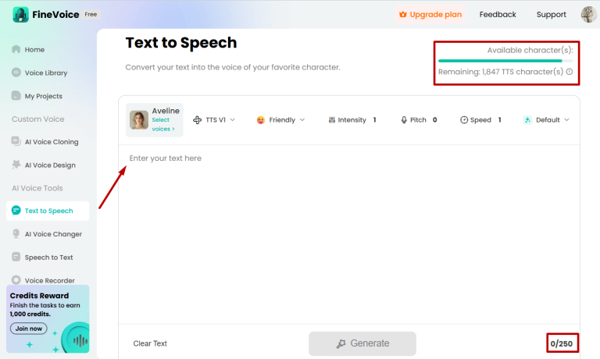Screen dimensions: 600x359
Task: Click the FineVoice logo icon
Action: tap(20, 14)
